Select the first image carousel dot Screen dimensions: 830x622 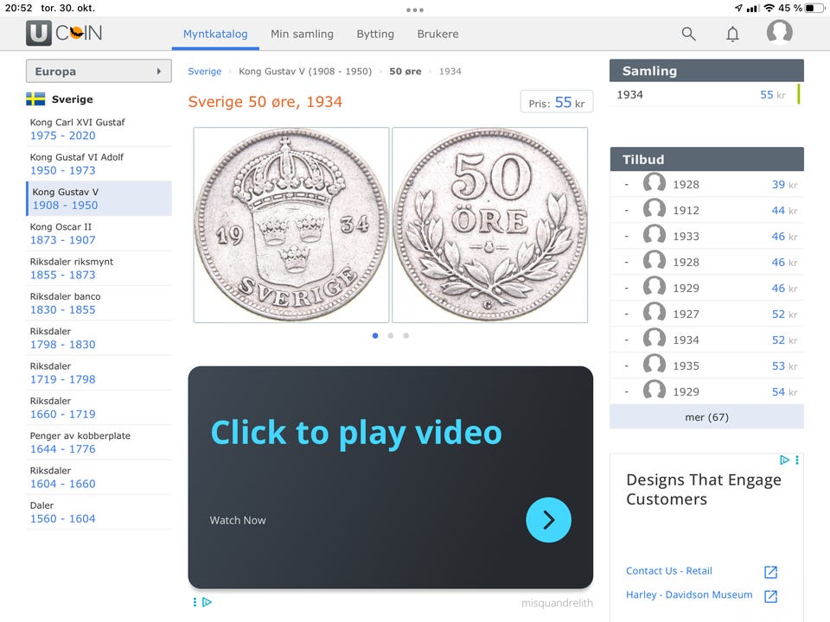(375, 335)
